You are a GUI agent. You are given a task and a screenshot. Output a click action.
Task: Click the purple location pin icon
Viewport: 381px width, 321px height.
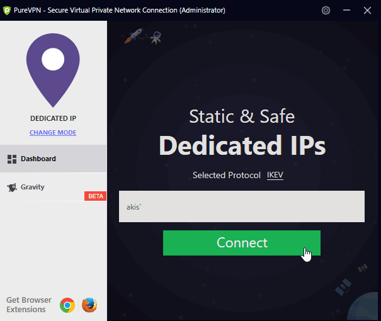click(53, 70)
